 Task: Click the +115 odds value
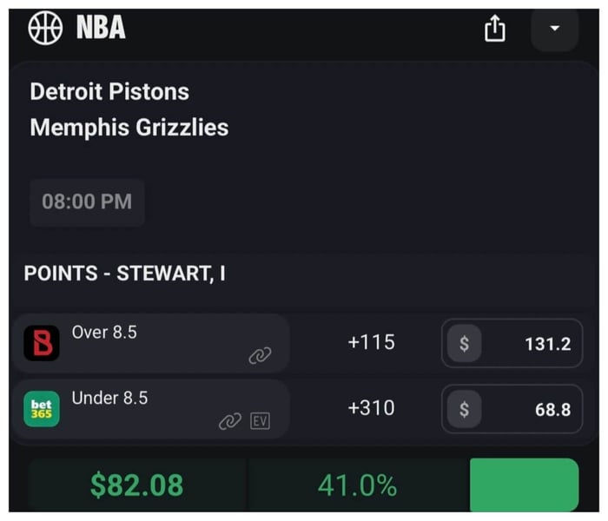371,342
